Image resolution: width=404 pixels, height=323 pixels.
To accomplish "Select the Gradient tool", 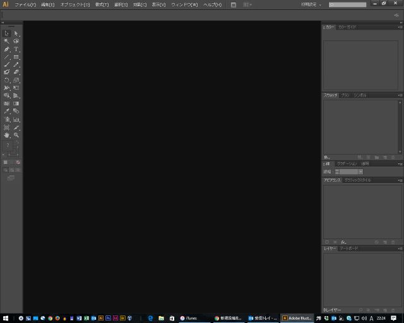I will tap(16, 103).
